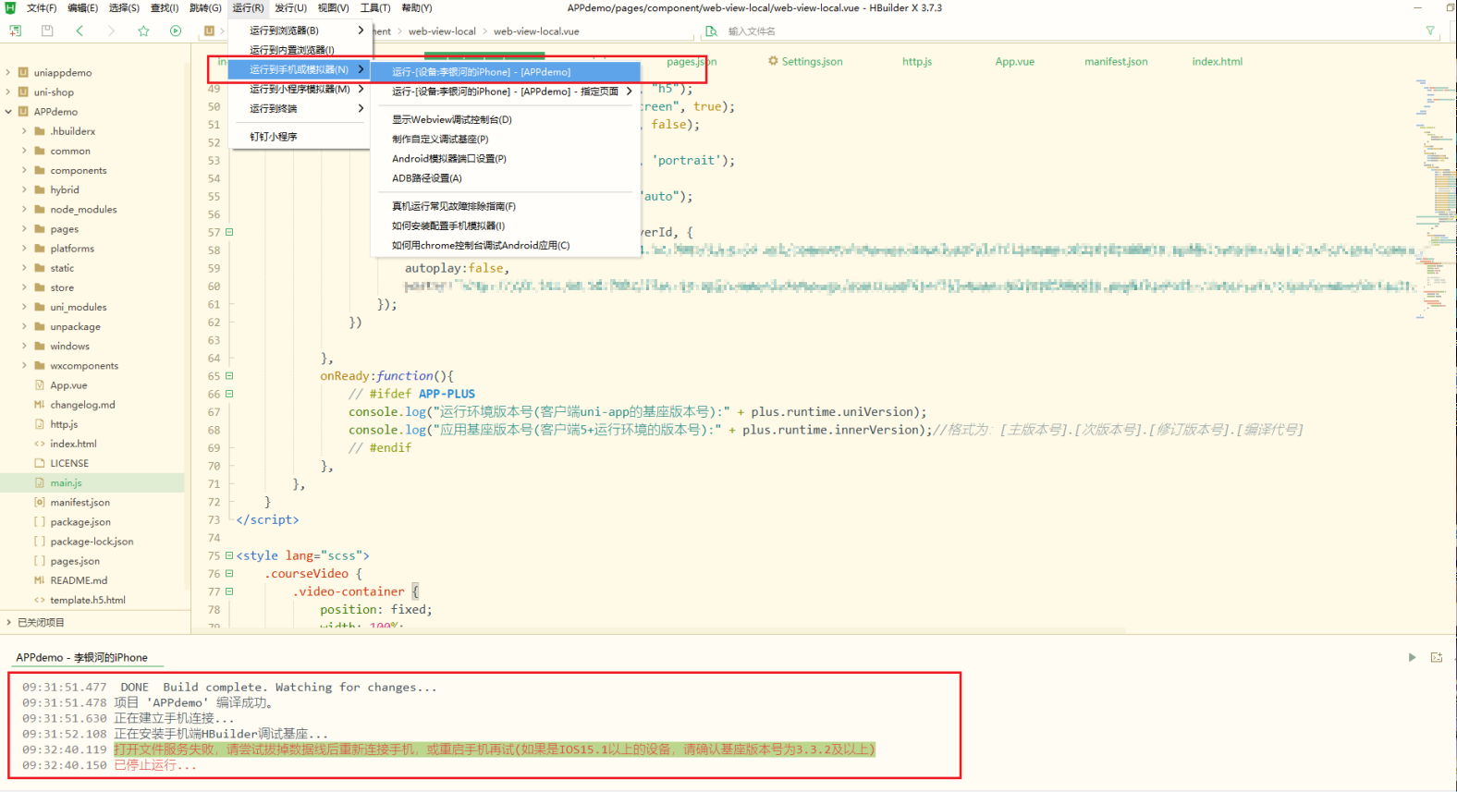Image resolution: width=1457 pixels, height=792 pixels.
Task: Select 运行到浏览器(B) menu entry
Action: point(300,30)
